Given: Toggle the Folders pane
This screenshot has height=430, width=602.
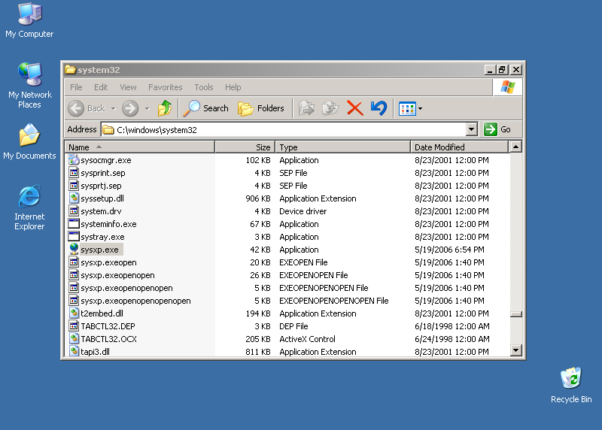Looking at the screenshot, I should [x=261, y=108].
